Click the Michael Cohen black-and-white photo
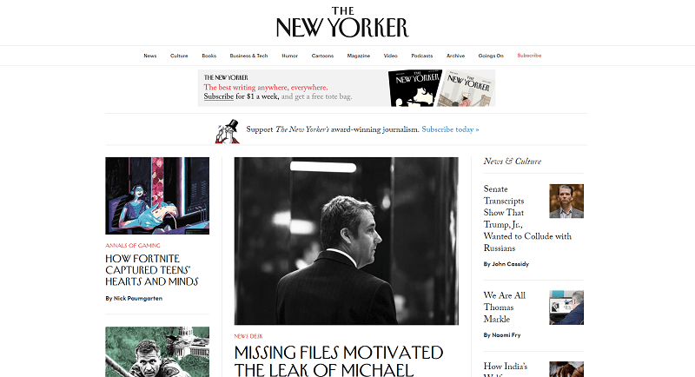Image resolution: width=695 pixels, height=377 pixels. pyautogui.click(x=346, y=241)
